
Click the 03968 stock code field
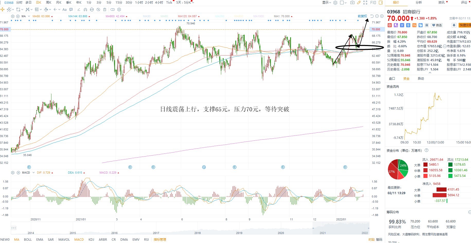(x=9, y=3)
